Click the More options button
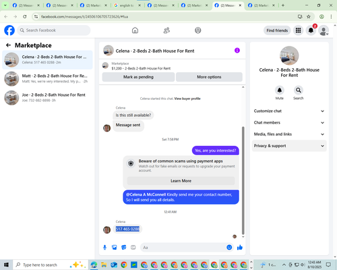 (209, 77)
